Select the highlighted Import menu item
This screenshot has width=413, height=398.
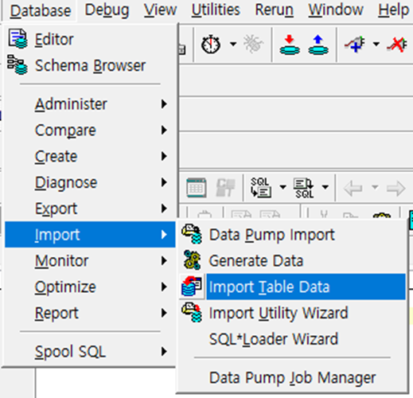pyautogui.click(x=90, y=235)
